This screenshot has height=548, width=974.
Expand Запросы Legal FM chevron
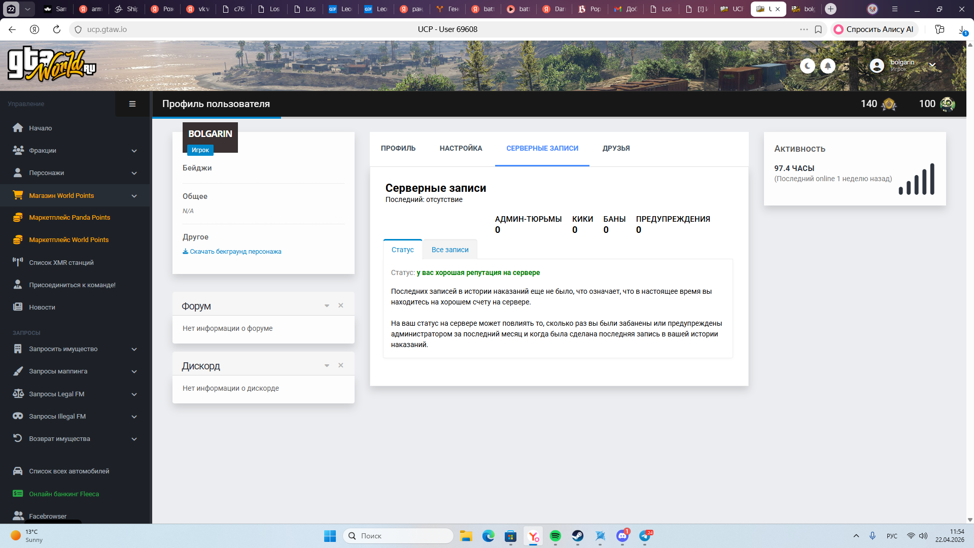click(x=134, y=394)
